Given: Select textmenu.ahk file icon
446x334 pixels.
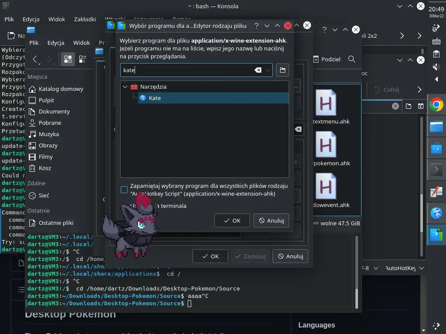Looking at the screenshot, I should 326,103.
